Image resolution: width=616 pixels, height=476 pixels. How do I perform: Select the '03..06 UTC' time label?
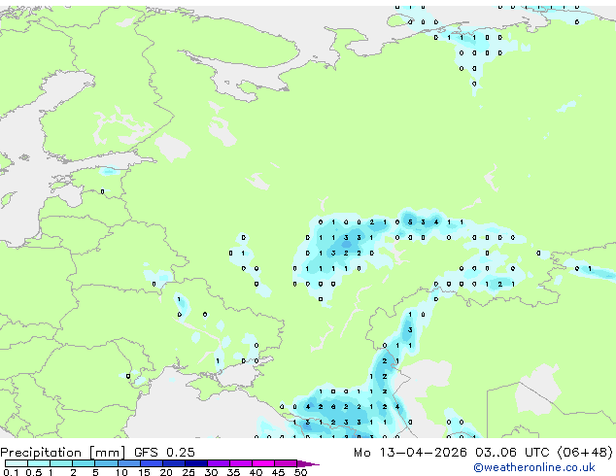click(513, 453)
